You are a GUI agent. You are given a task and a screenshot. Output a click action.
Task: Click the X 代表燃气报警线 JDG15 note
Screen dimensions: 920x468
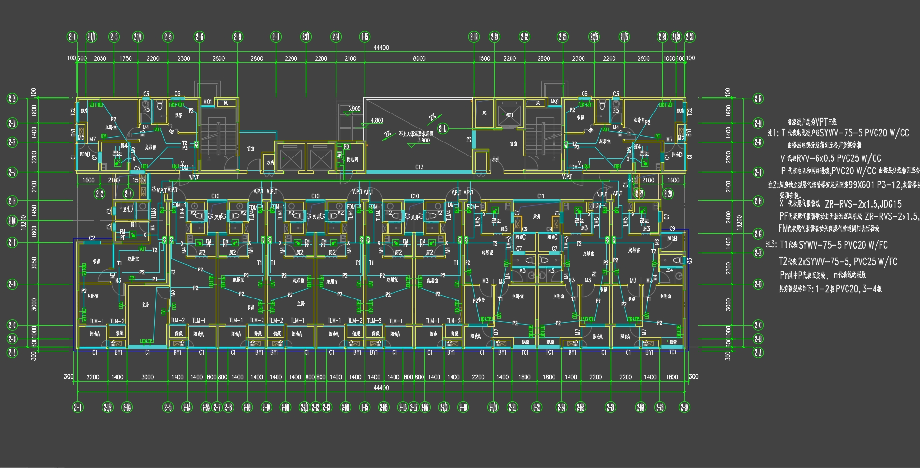tap(840, 204)
